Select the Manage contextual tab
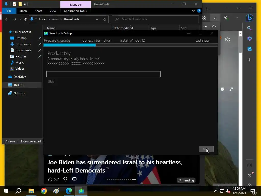 pyautogui.click(x=75, y=5)
